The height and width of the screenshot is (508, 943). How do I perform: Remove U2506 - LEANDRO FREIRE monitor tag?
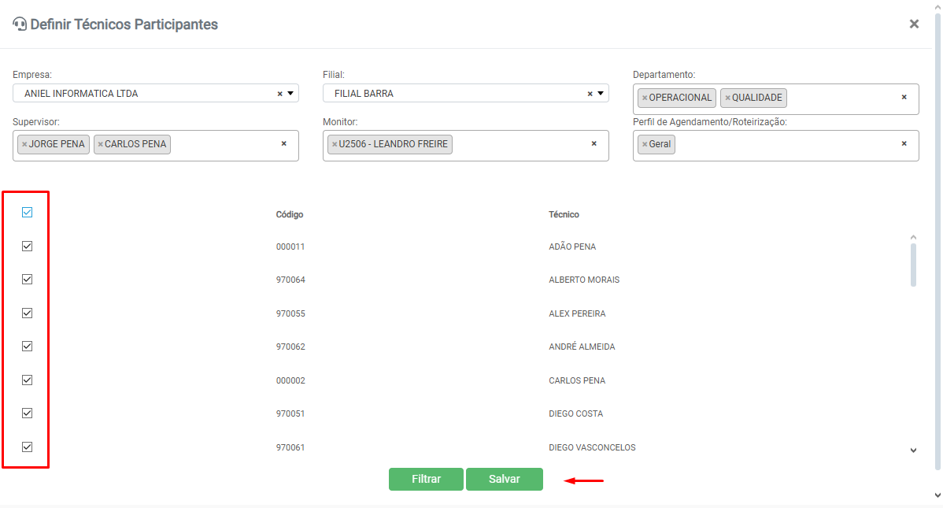tap(335, 144)
